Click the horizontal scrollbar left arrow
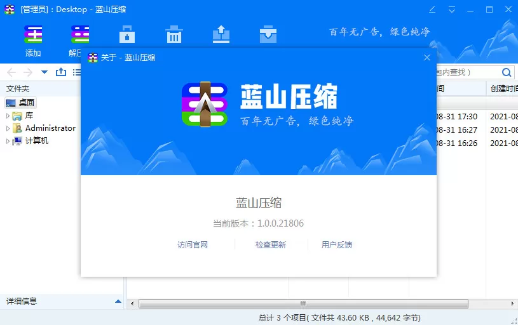Image resolution: width=518 pixels, height=325 pixels. tap(132, 303)
